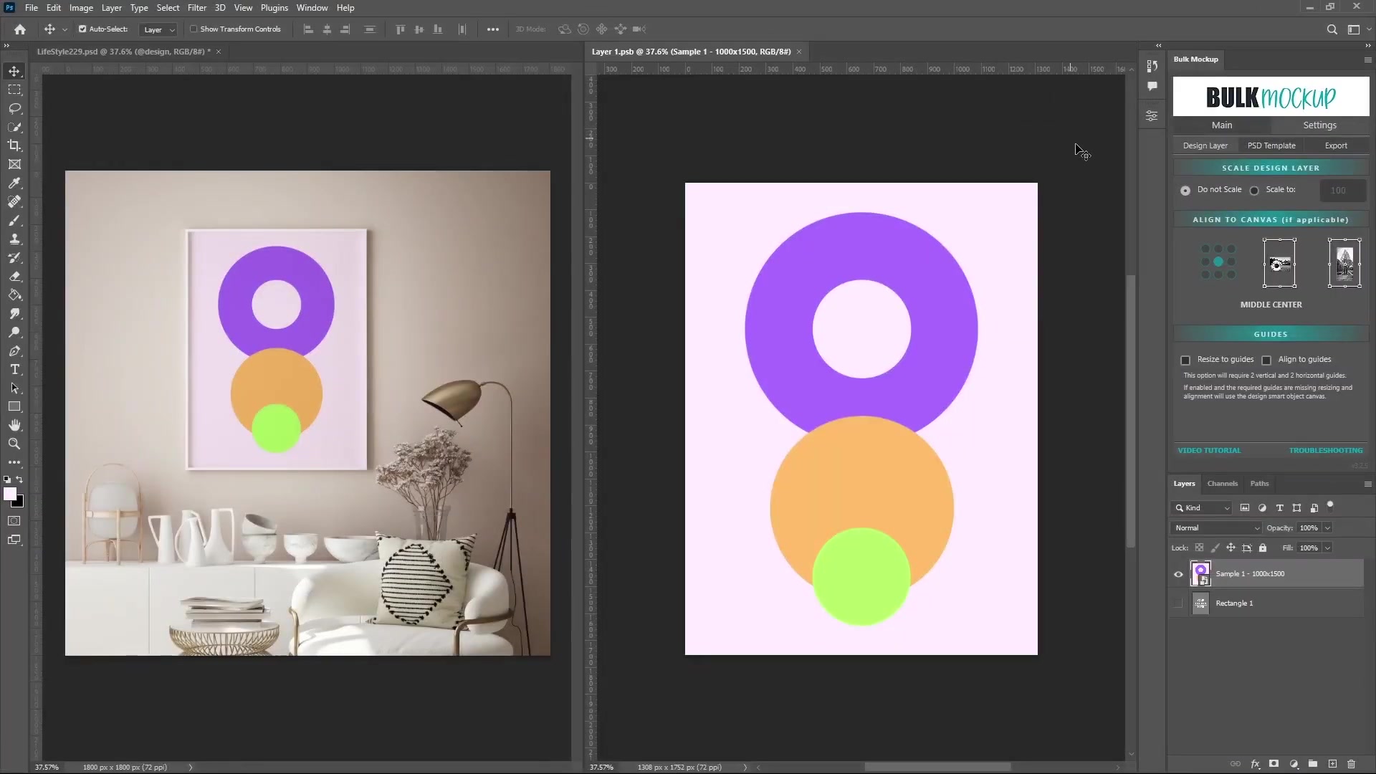The image size is (1376, 774).
Task: Switch to the Channels tab
Action: coord(1222,484)
